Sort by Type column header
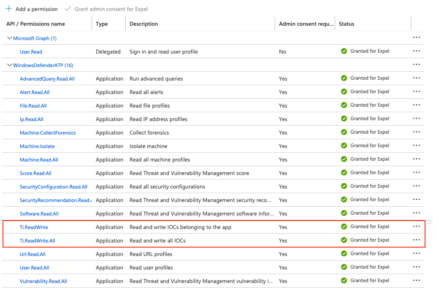The image size is (436, 299). click(x=102, y=24)
